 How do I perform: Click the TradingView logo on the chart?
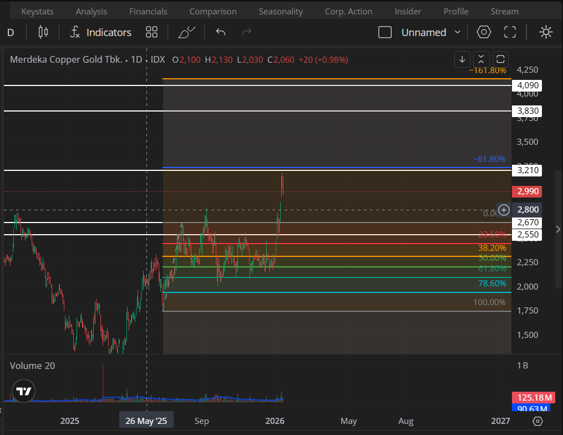coord(24,391)
